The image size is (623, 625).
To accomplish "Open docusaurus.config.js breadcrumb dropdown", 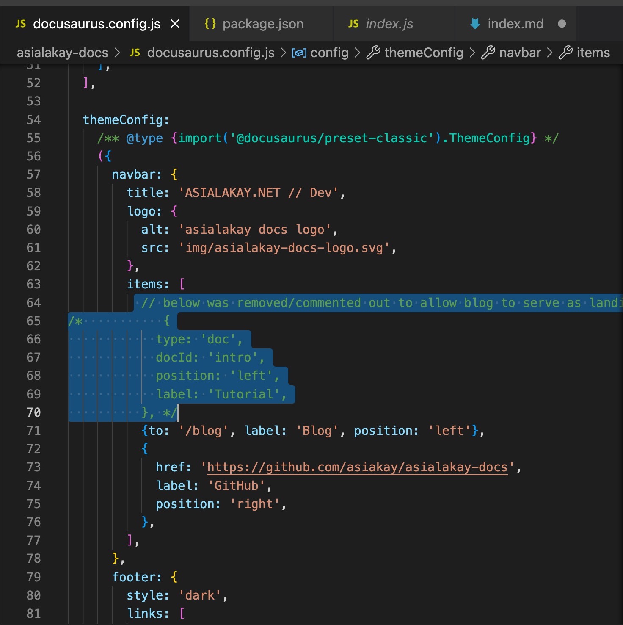I will tap(210, 53).
